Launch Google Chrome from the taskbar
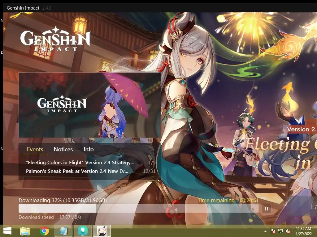Image resolution: width=317 pixels, height=237 pixels. (x=44, y=231)
